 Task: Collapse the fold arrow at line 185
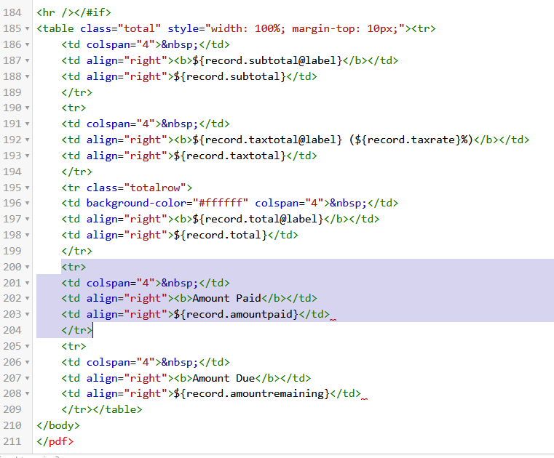27,28
